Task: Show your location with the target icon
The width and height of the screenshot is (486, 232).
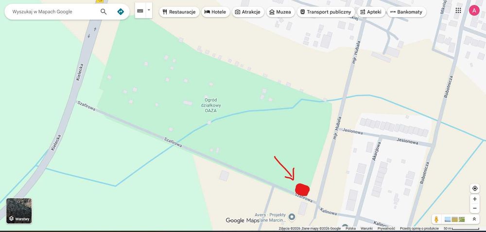Action: click(x=474, y=188)
